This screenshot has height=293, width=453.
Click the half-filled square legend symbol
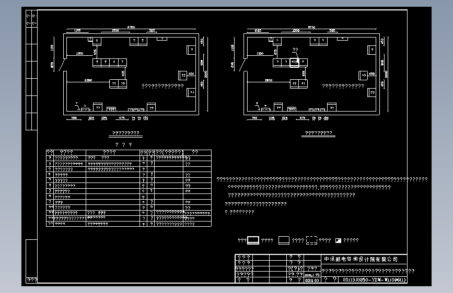coord(338,240)
